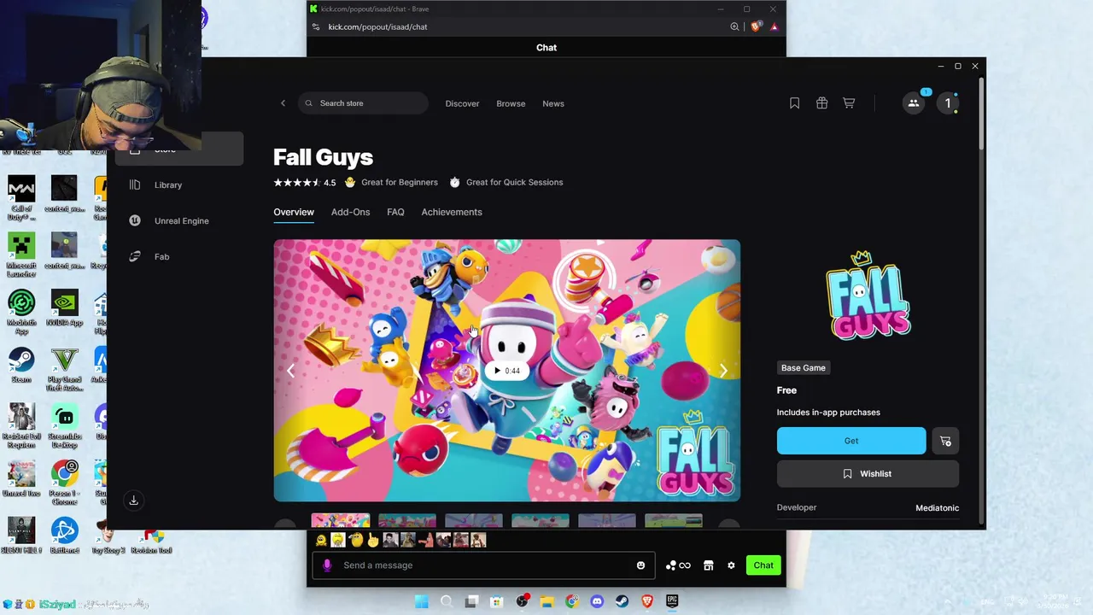This screenshot has width=1093, height=615.
Task: Click the Great for Beginners tag
Action: pyautogui.click(x=391, y=182)
